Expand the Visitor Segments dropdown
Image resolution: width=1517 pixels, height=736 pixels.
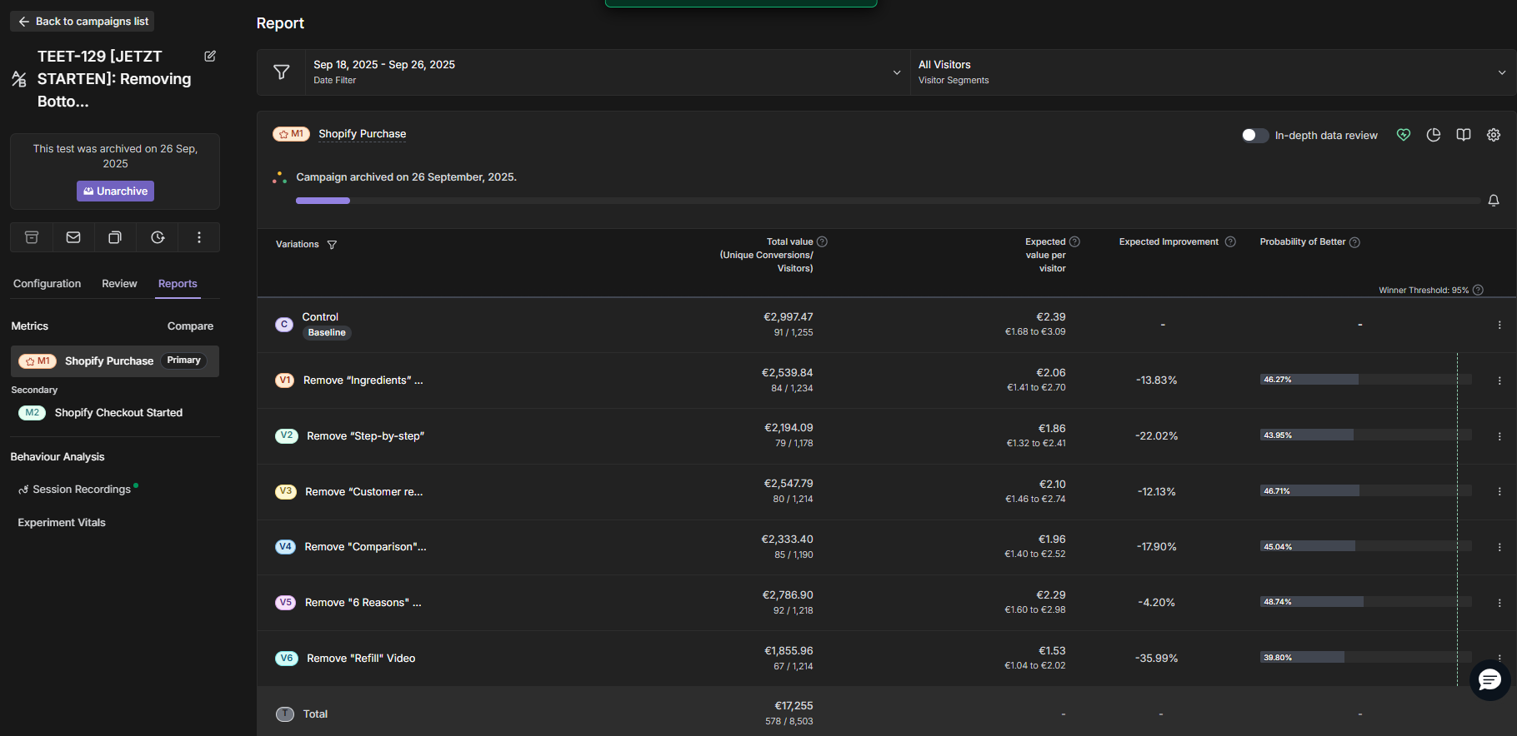(1213, 72)
